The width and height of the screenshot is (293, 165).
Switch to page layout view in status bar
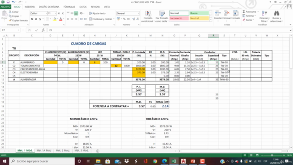(251, 155)
